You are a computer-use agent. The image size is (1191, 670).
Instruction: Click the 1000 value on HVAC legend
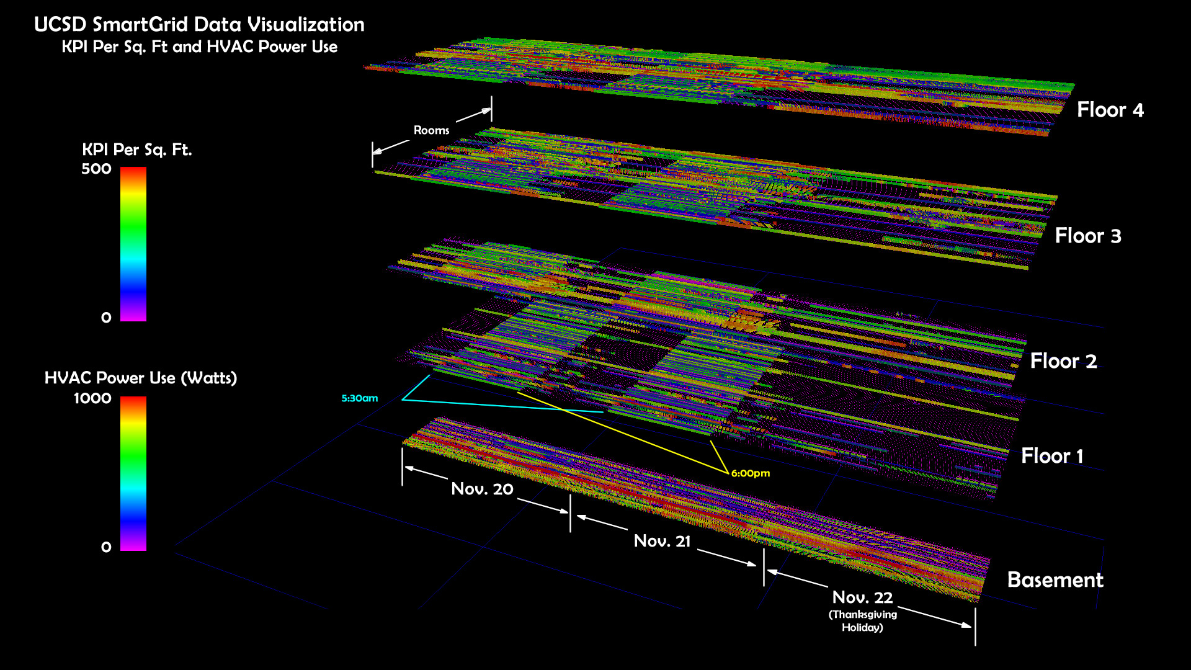tap(92, 398)
